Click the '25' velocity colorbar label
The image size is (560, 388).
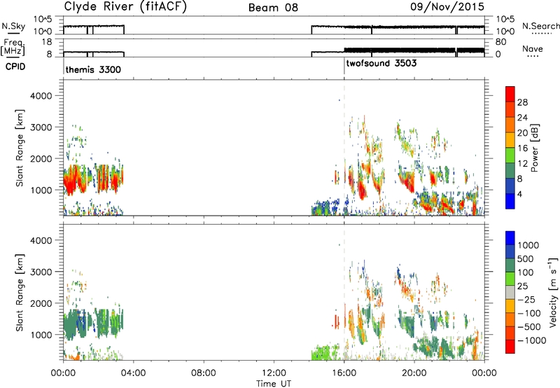(x=522, y=286)
